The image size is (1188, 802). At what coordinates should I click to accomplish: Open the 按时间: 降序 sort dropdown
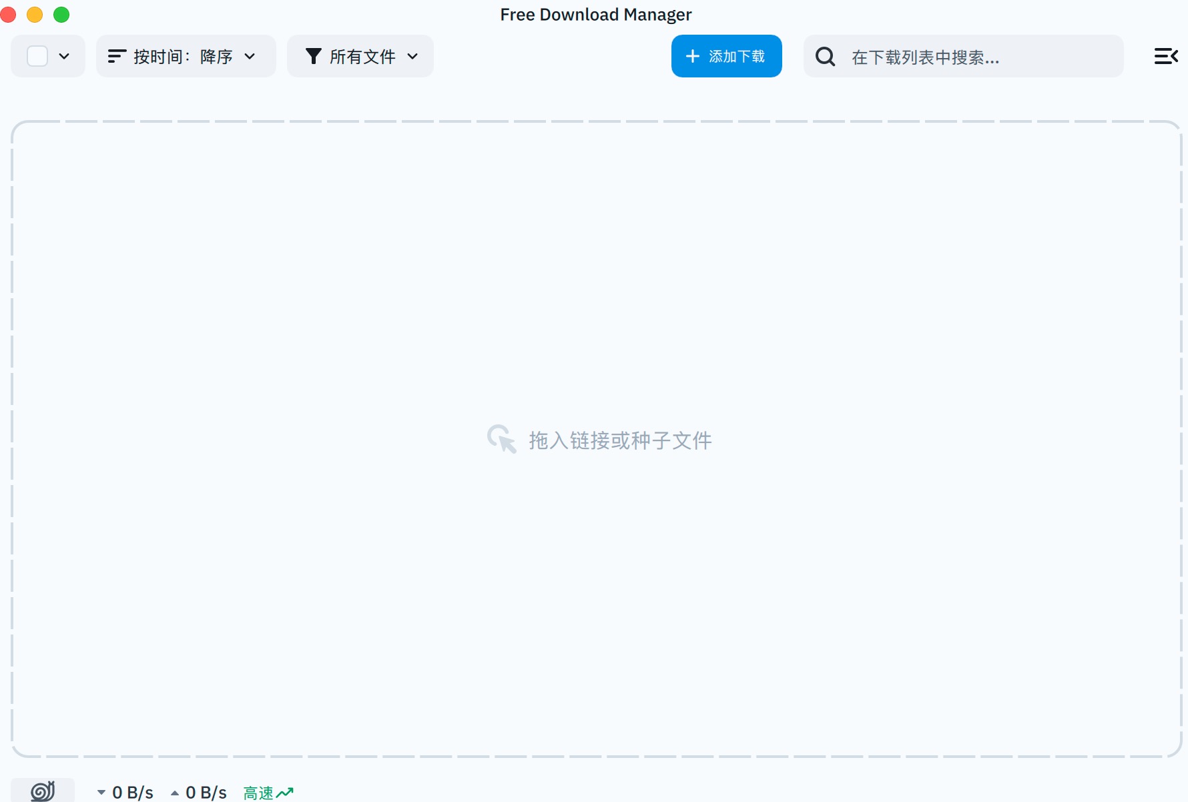pos(186,56)
